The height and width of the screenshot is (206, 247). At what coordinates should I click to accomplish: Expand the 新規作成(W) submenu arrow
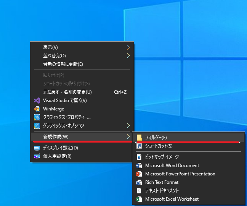point(128,137)
